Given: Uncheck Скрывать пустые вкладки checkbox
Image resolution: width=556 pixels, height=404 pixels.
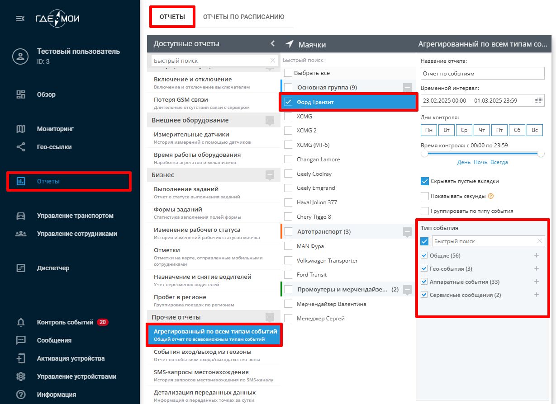Looking at the screenshot, I should pyautogui.click(x=425, y=181).
